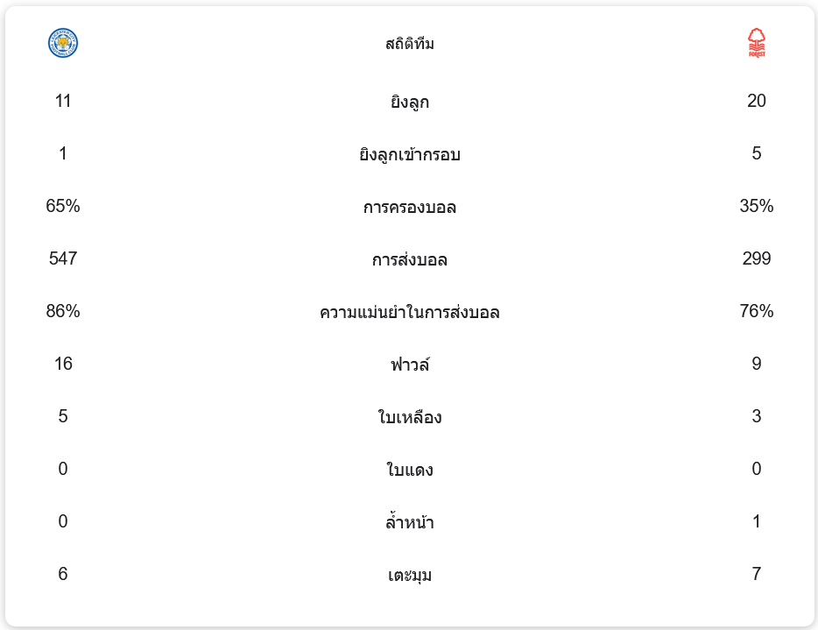Viewport: 818px width, 630px height.
Task: Click Nottingham Forest's 35% possession value
Action: pos(757,206)
